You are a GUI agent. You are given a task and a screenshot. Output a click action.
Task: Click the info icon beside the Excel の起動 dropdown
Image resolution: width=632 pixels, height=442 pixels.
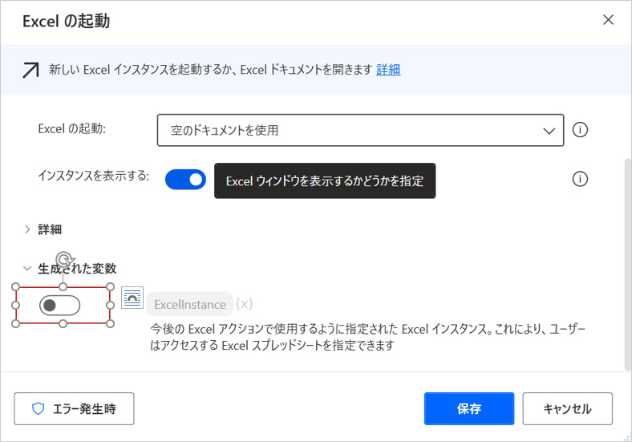click(x=580, y=130)
